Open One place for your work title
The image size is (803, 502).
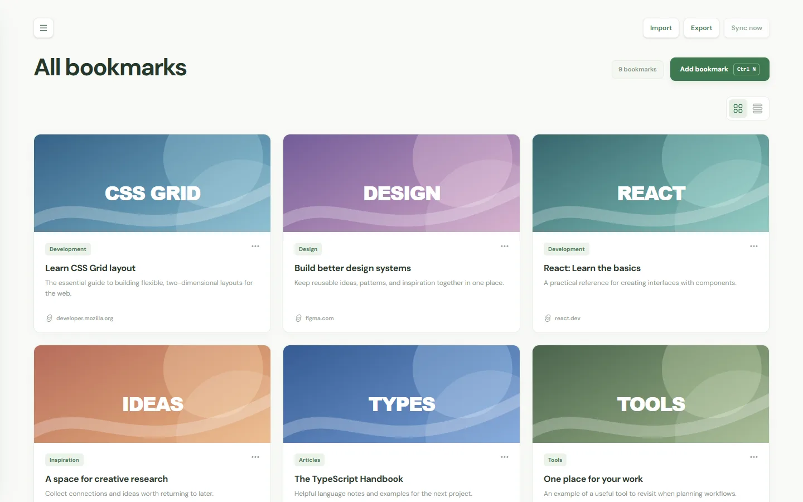593,479
